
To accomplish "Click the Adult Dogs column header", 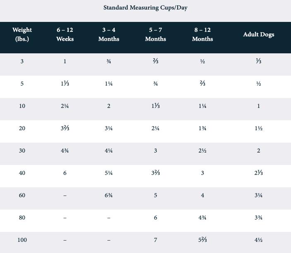I will (259, 34).
